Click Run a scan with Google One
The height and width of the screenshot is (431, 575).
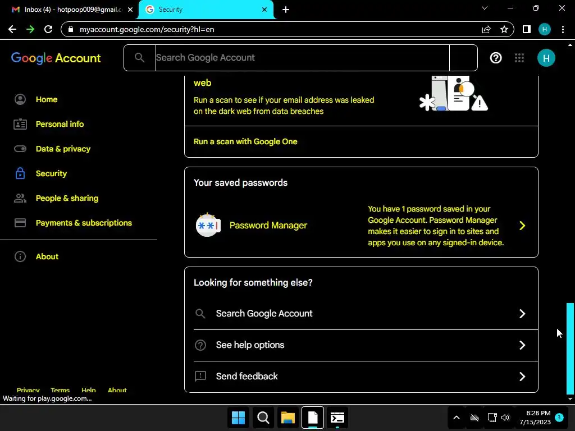tap(245, 141)
